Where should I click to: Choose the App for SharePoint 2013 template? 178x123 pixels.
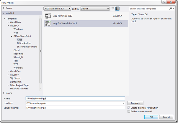point(86,24)
